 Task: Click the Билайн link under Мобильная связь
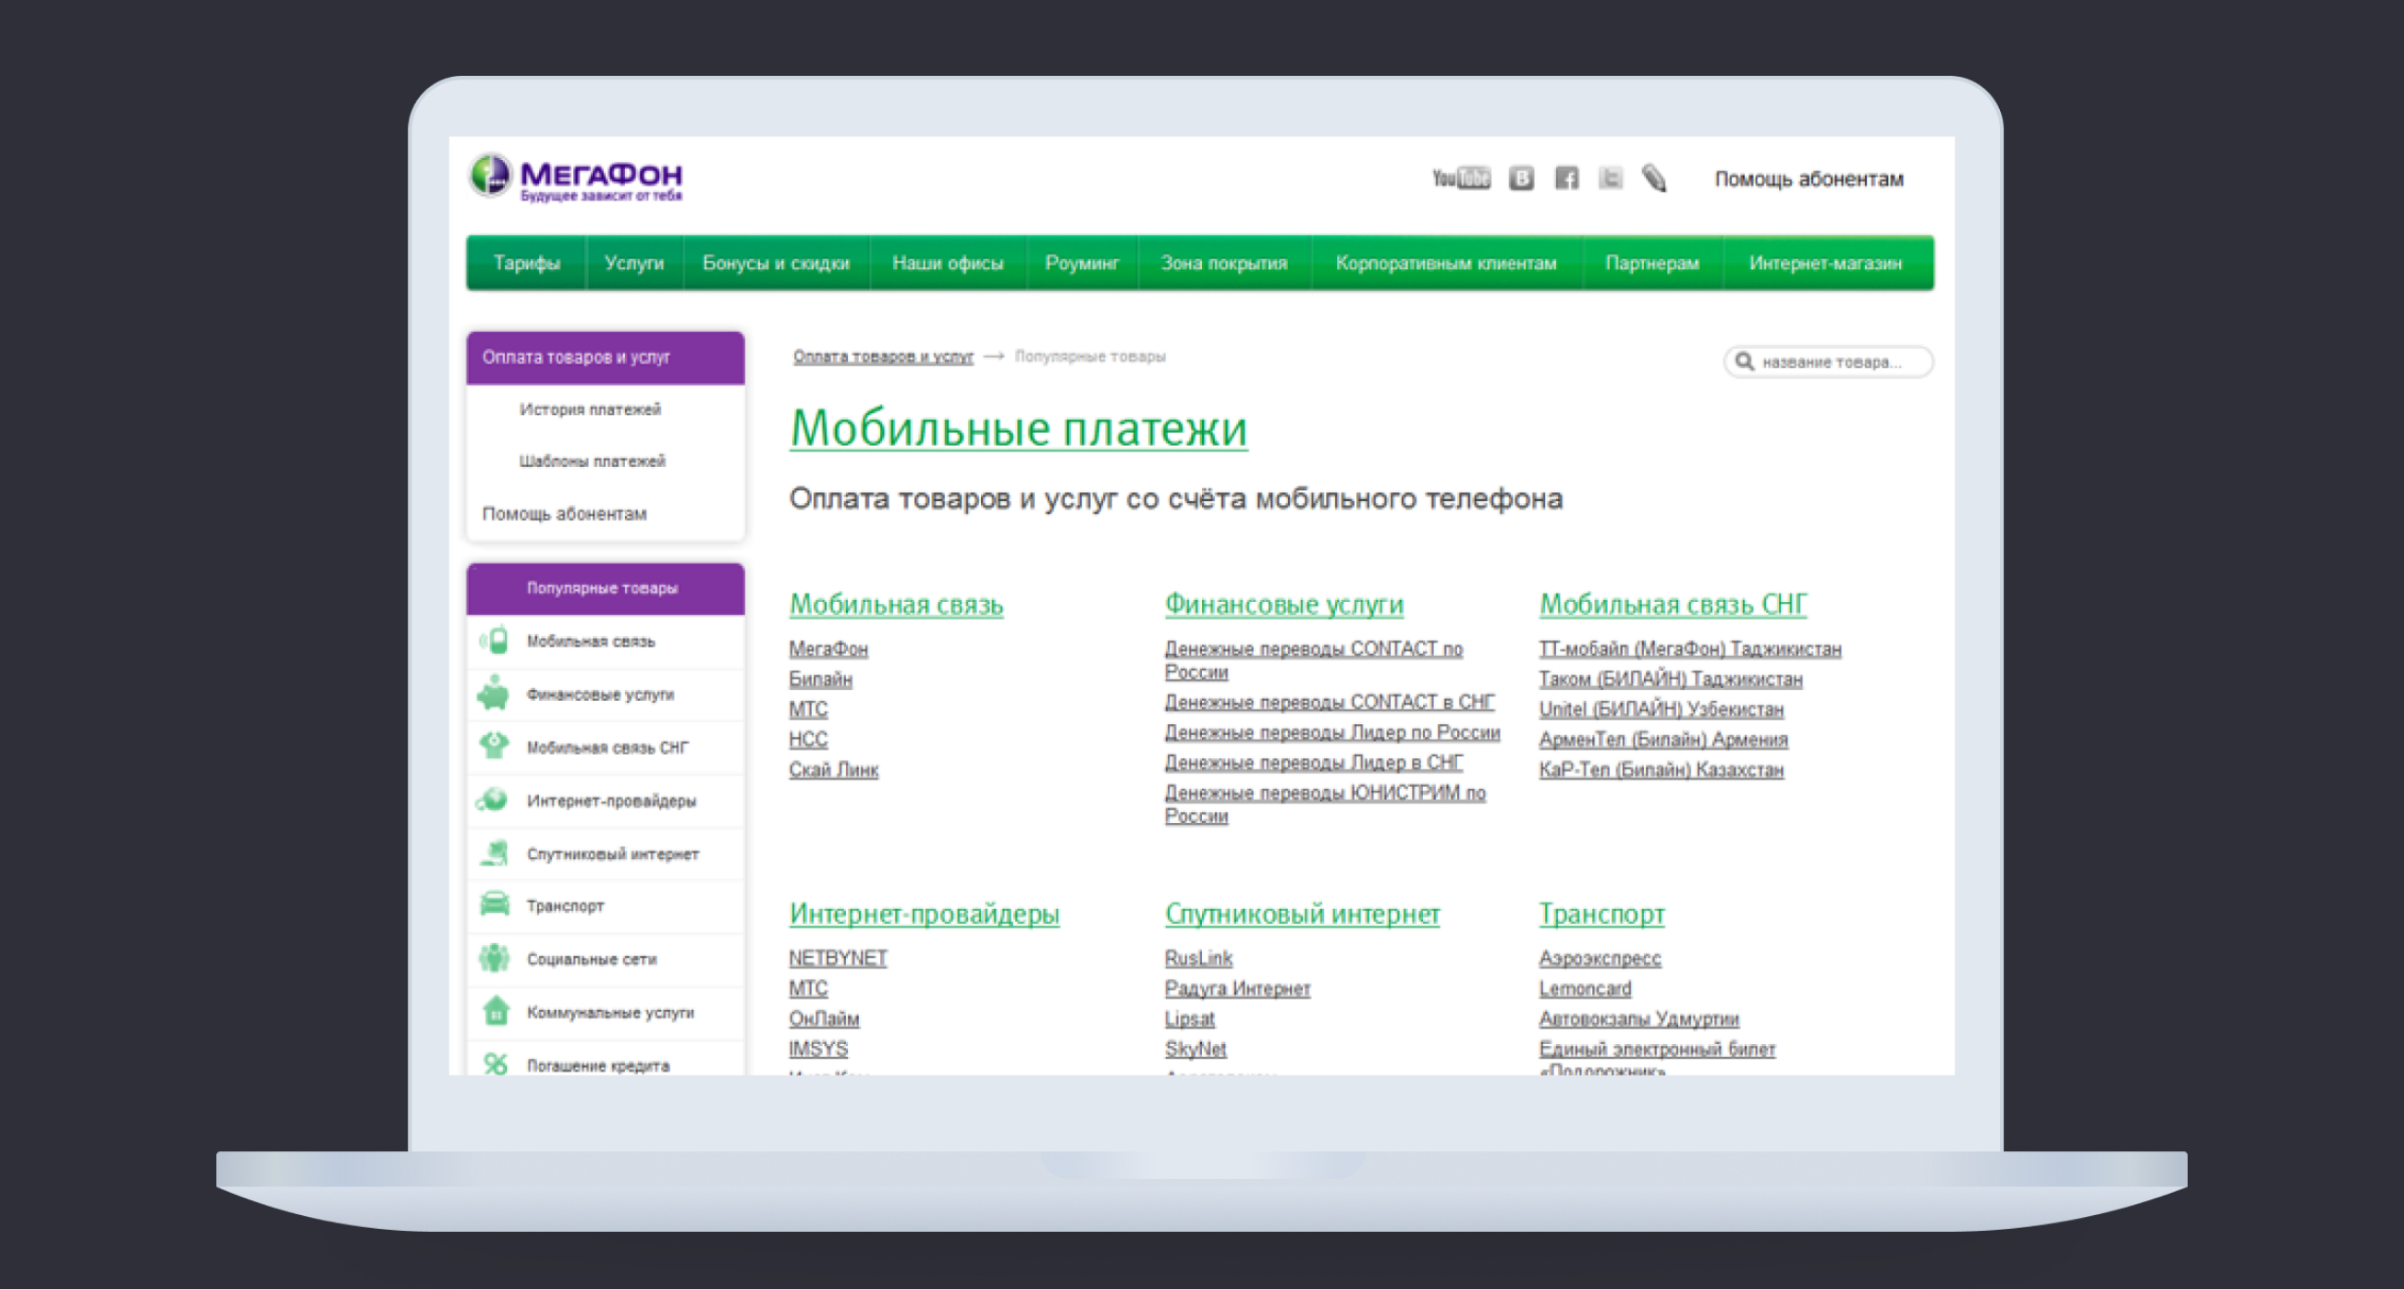click(820, 679)
